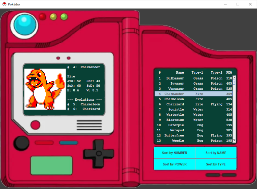Click the small yellow indicator light
This screenshot has height=189, width=257.
coord(53,17)
